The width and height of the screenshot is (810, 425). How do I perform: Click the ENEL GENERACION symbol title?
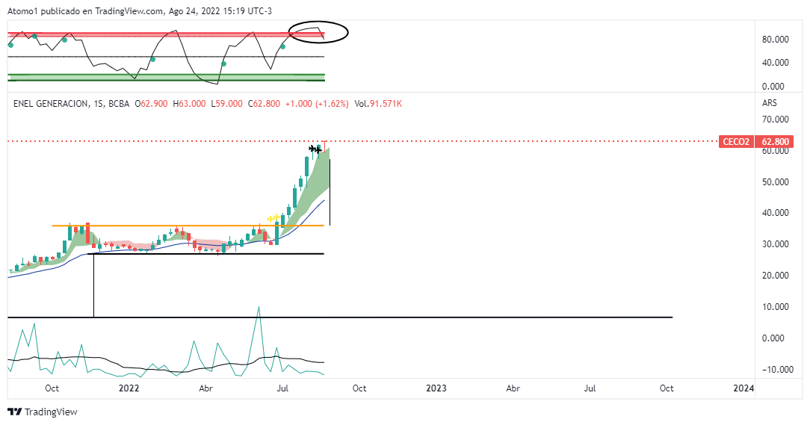[x=51, y=104]
